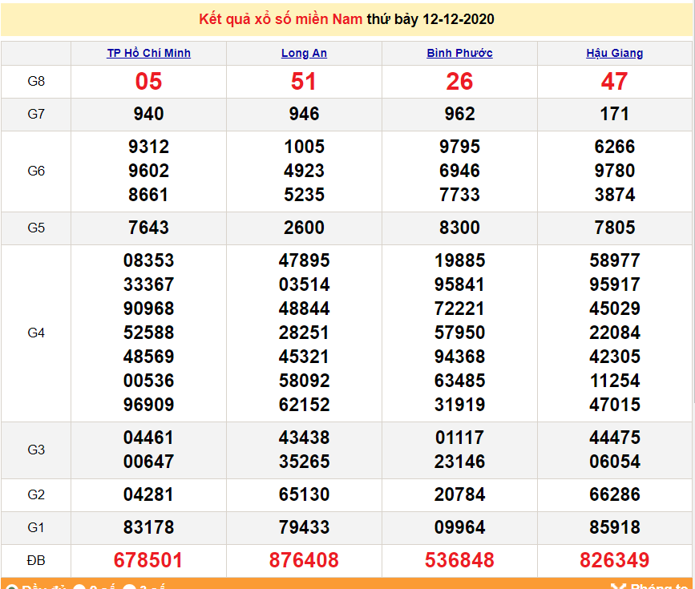695x589 pixels.
Task: Click the ĐB special prize row label
Action: click(36, 559)
